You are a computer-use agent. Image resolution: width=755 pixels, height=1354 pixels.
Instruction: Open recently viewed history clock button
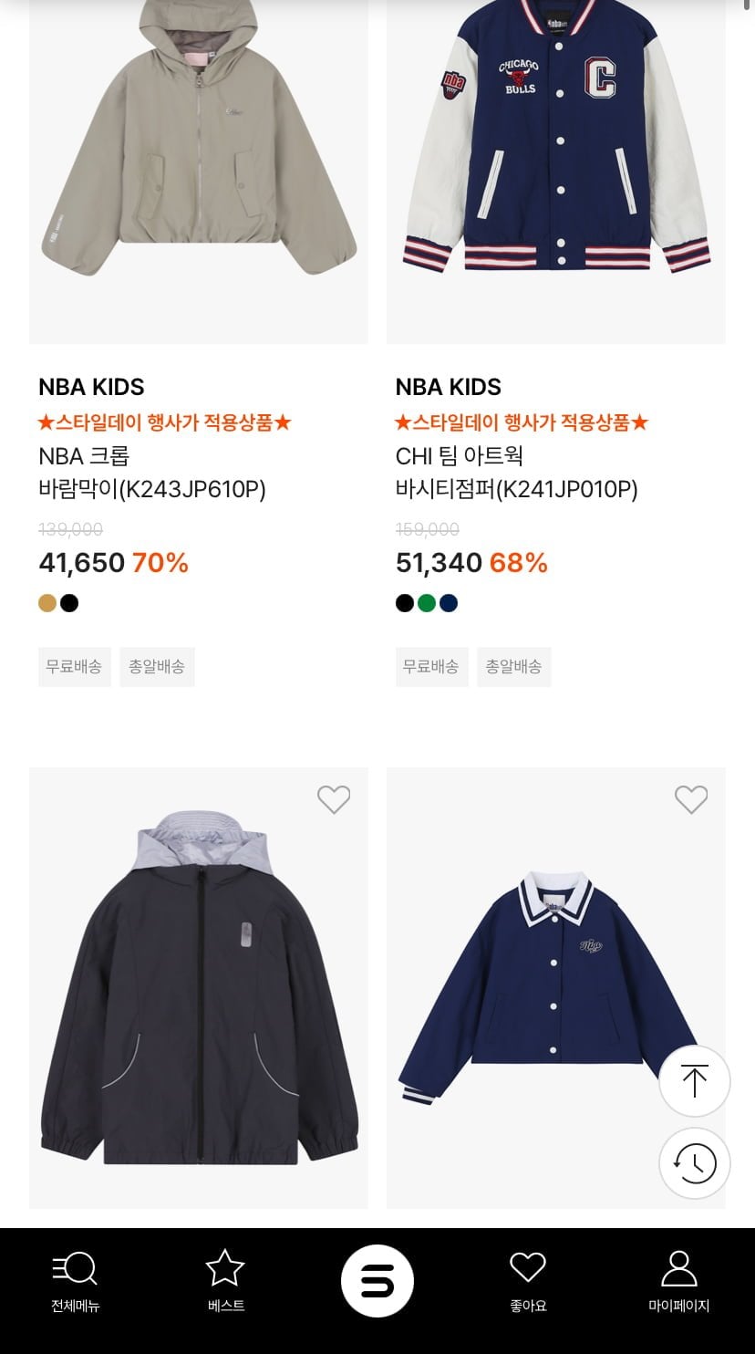tap(695, 1163)
